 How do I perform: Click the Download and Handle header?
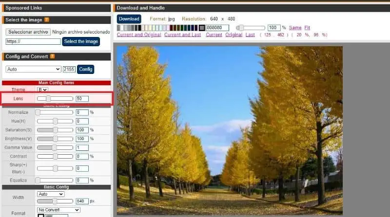[x=252, y=8]
